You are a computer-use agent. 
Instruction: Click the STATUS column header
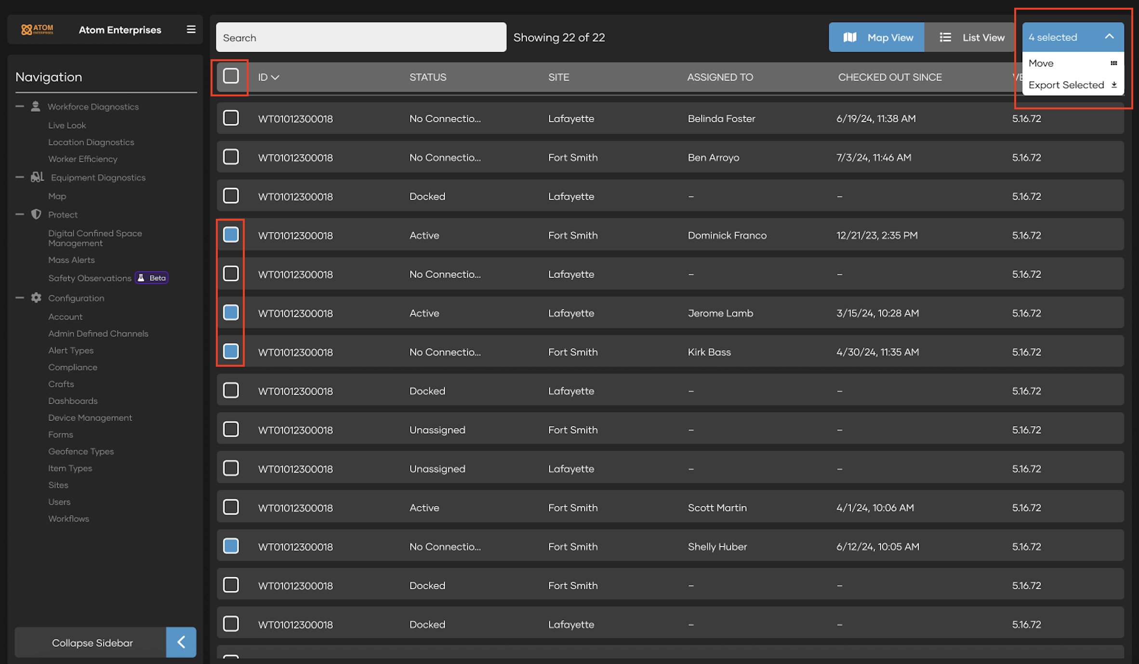[428, 77]
